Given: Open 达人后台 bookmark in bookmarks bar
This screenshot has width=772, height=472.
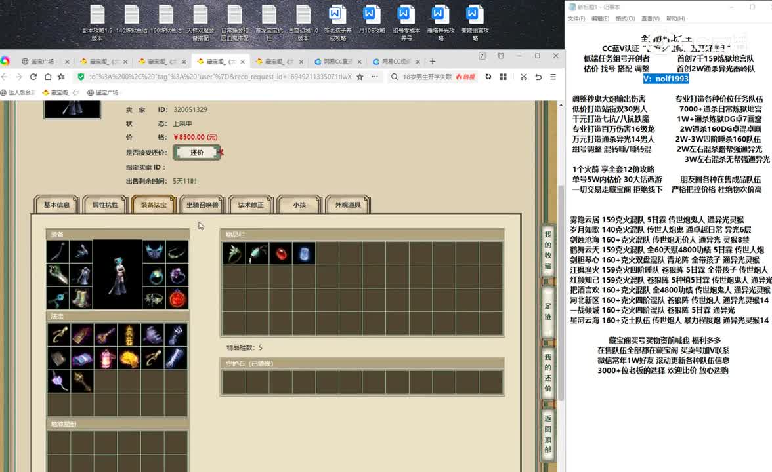Looking at the screenshot, I should 18,92.
